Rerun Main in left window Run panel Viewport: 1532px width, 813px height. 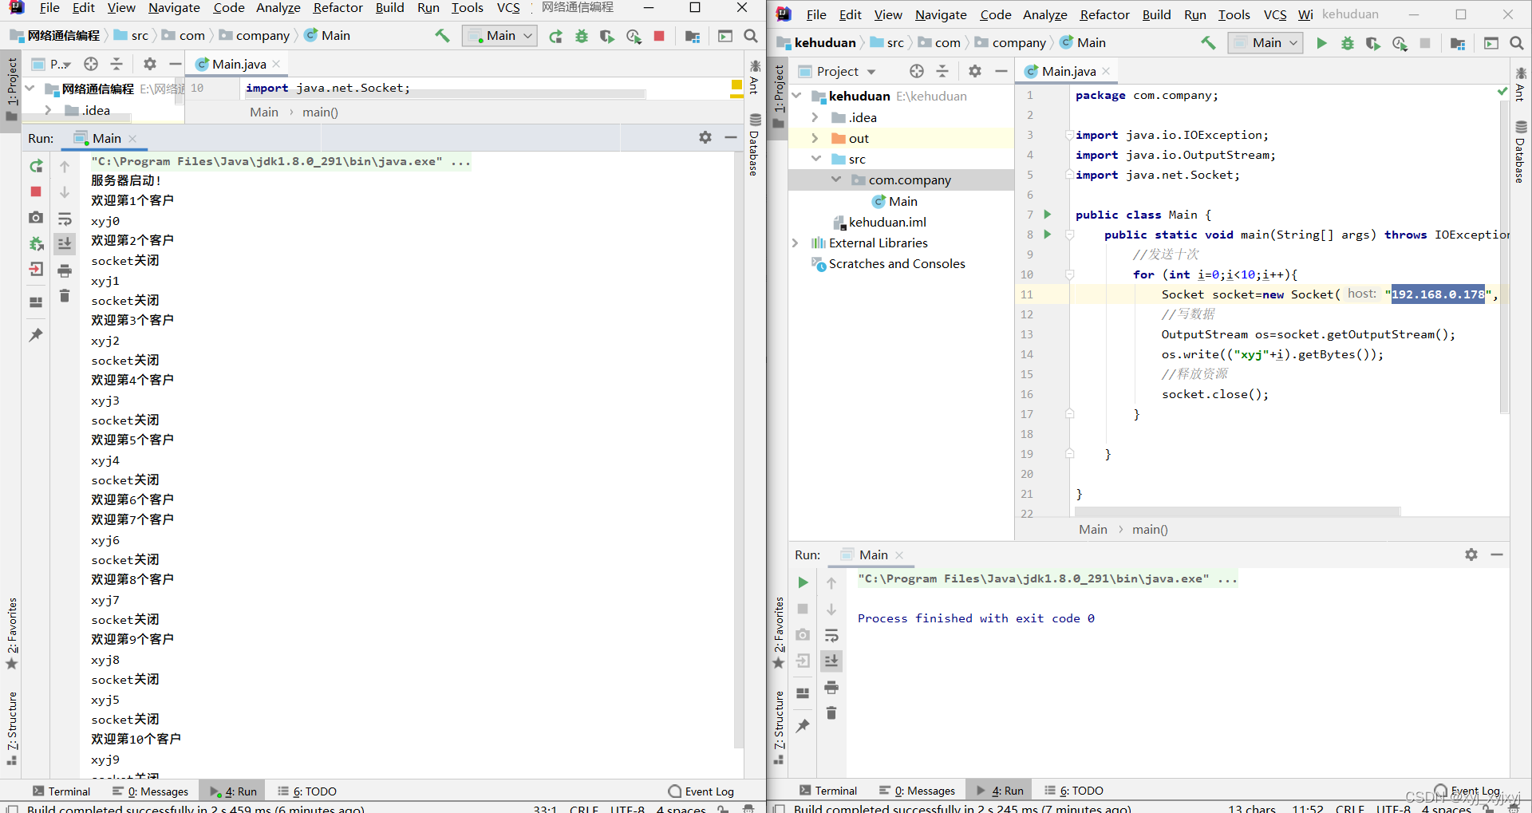click(x=36, y=166)
